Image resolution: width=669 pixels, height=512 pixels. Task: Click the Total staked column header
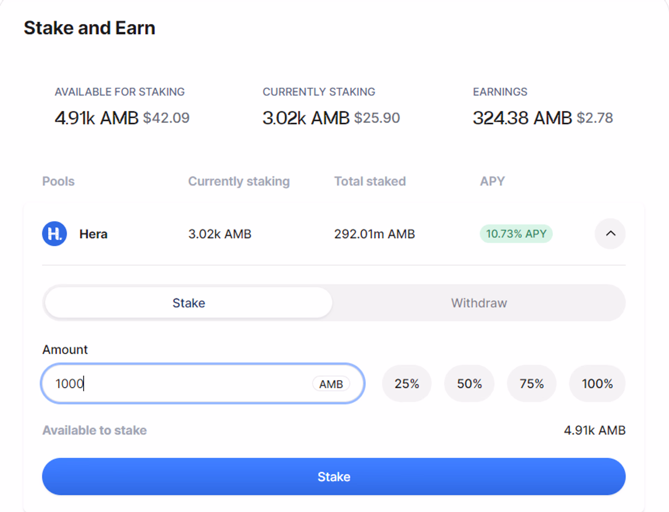pos(370,181)
